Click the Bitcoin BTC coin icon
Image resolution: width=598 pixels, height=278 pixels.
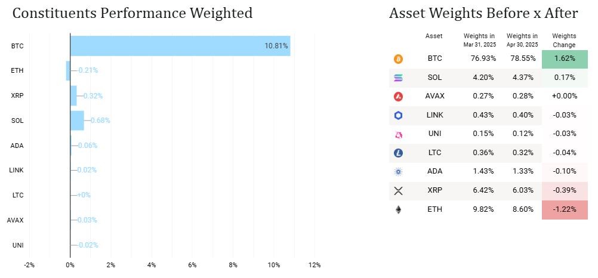click(398, 59)
